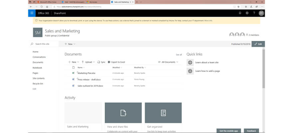Image resolution: width=293 pixels, height=133 pixels.
Task: Open Documents in the left navigation
Action: (38, 63)
